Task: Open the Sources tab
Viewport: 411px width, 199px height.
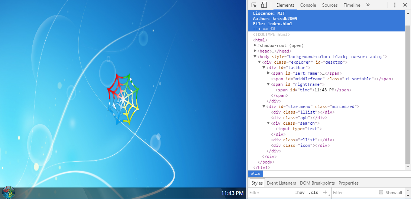Action: [x=330, y=5]
